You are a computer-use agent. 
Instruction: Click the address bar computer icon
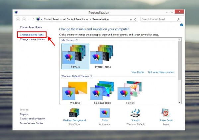point(38,19)
